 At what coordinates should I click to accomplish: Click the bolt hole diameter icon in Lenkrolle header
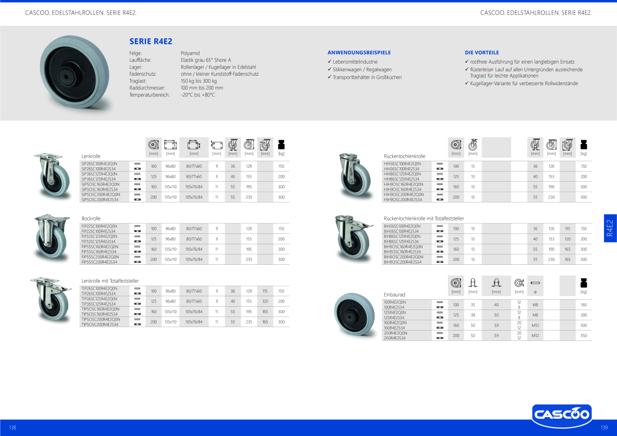(x=216, y=145)
